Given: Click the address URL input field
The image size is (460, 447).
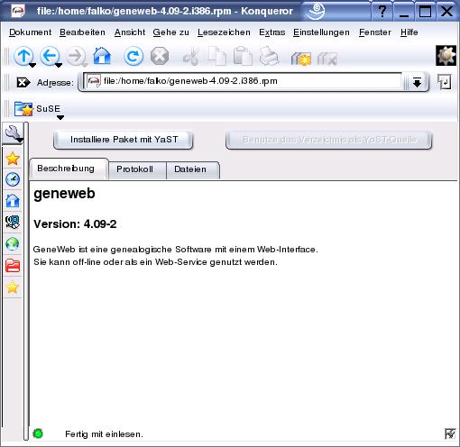Looking at the screenshot, I should click(243, 81).
